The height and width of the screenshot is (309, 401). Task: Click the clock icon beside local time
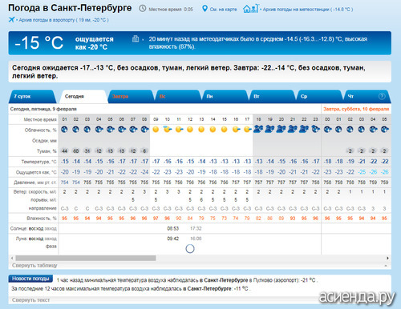[143, 9]
